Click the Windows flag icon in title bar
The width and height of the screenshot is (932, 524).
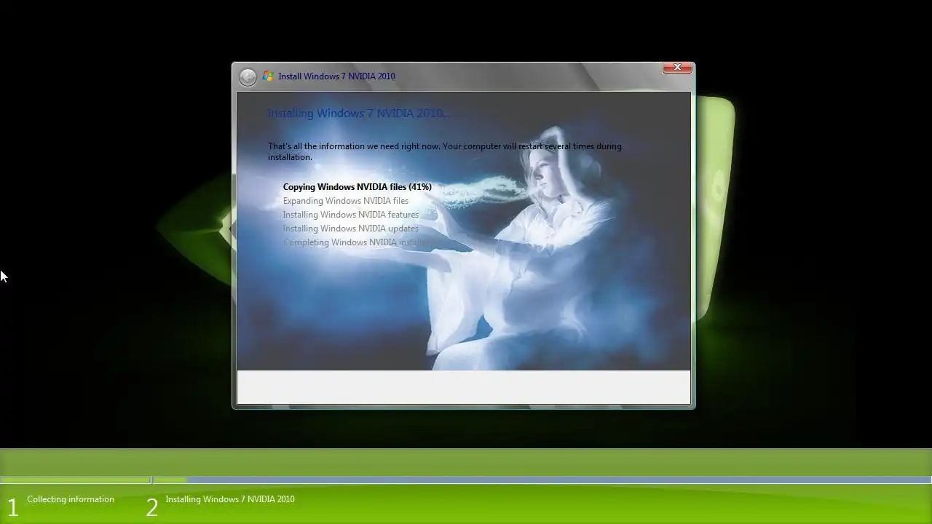point(268,76)
